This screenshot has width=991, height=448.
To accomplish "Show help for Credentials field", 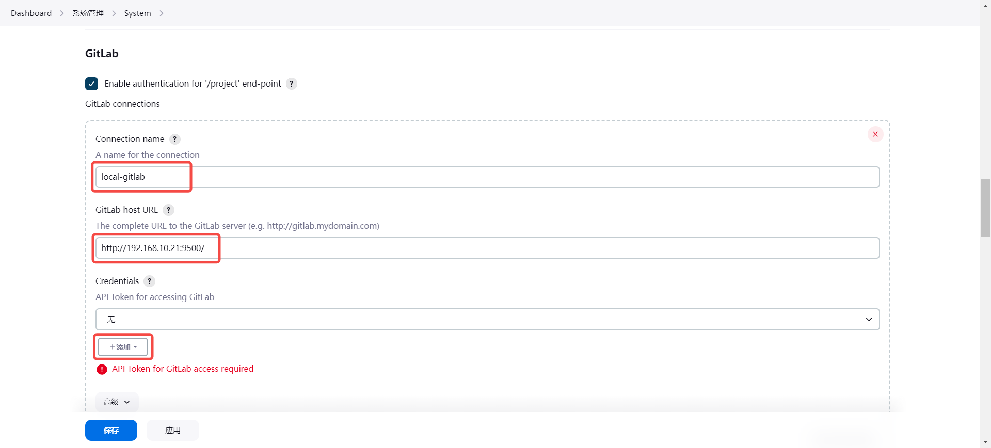I will click(149, 281).
